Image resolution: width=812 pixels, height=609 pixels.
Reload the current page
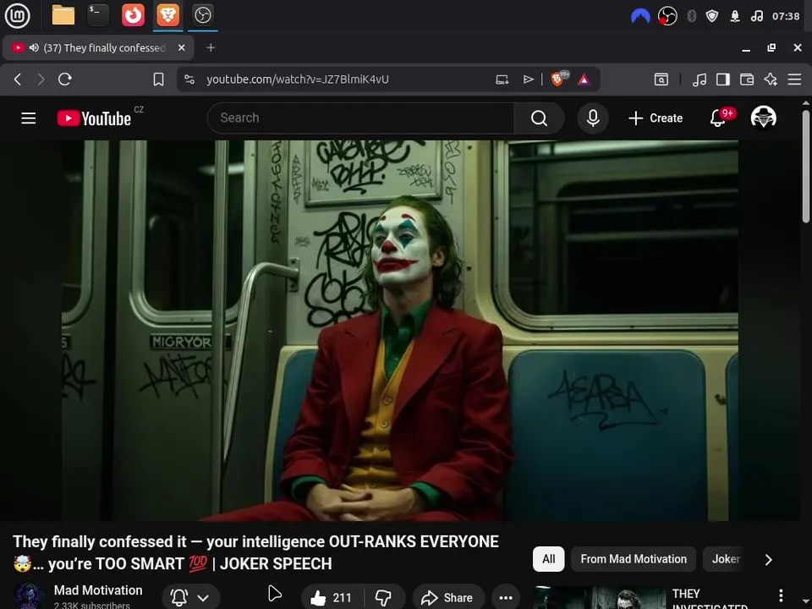tap(65, 80)
